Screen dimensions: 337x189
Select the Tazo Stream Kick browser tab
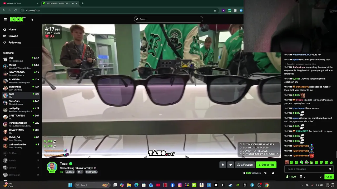point(60,3)
